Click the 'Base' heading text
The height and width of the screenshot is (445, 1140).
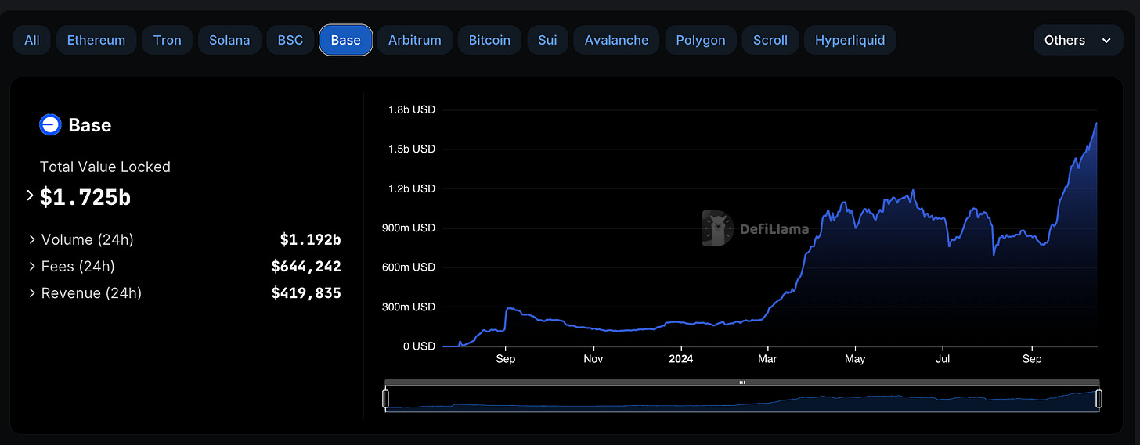pyautogui.click(x=90, y=125)
